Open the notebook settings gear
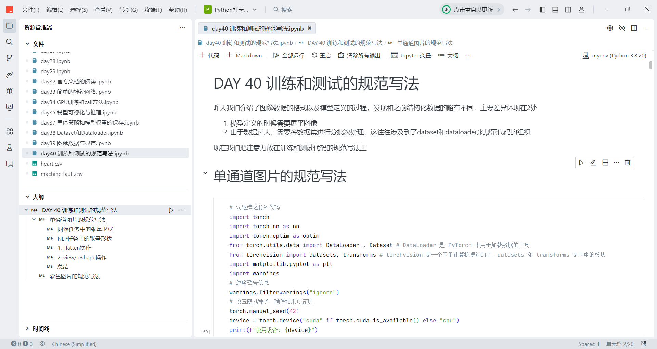Image resolution: width=657 pixels, height=349 pixels. tap(610, 28)
